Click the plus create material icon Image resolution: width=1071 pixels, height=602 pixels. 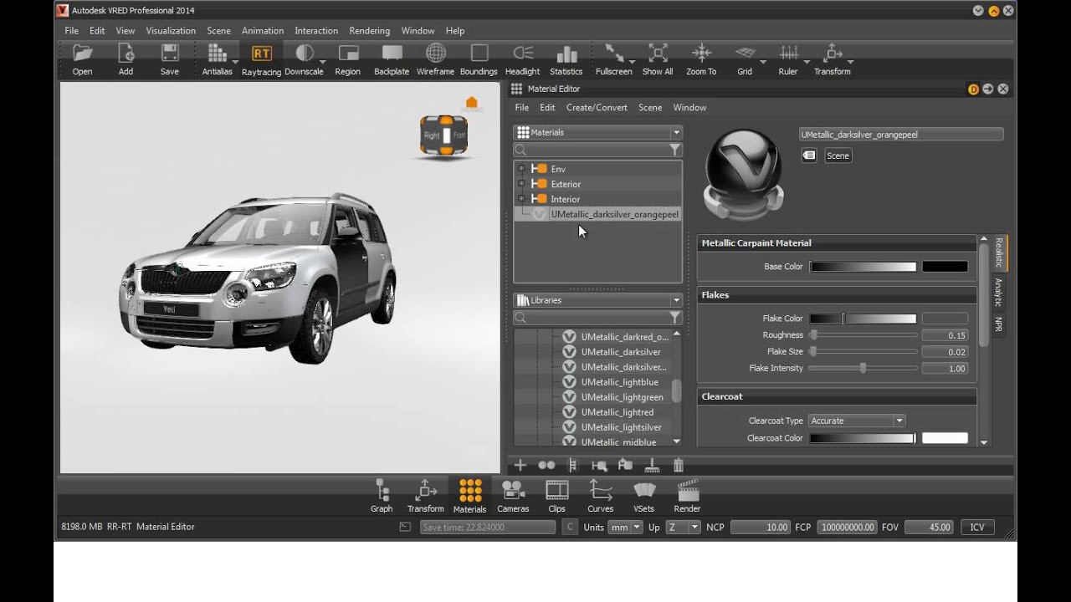(520, 465)
